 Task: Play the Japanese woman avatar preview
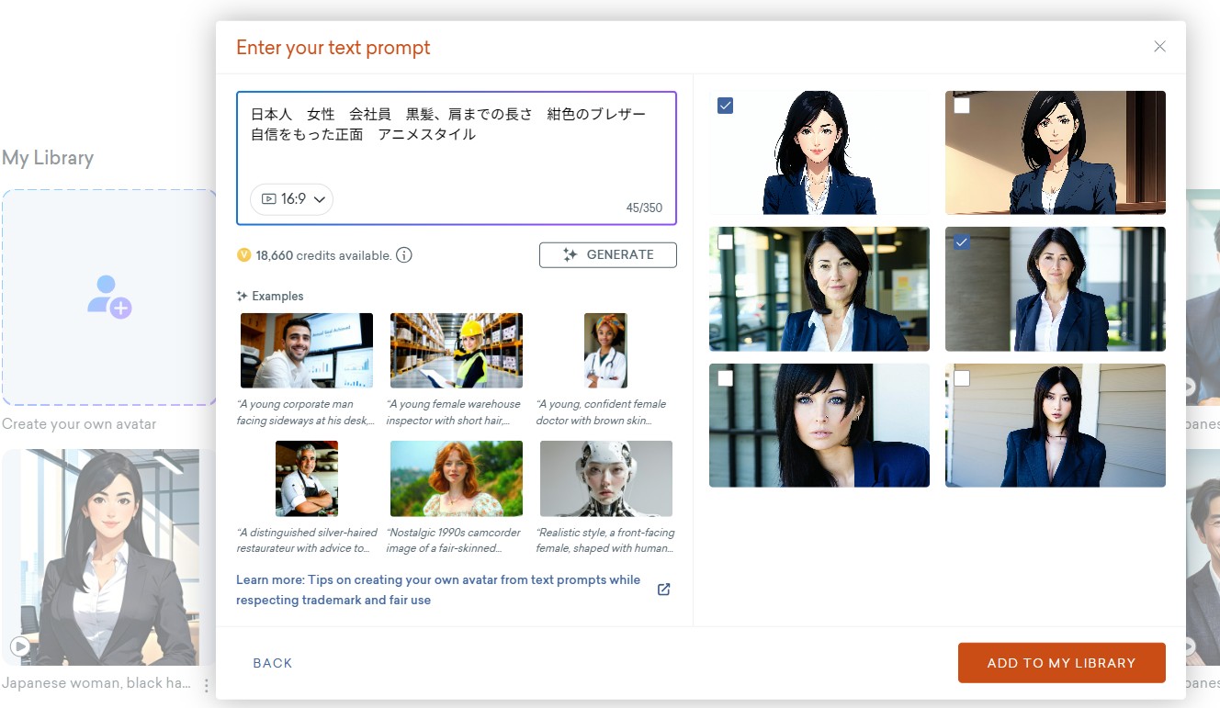(x=20, y=646)
